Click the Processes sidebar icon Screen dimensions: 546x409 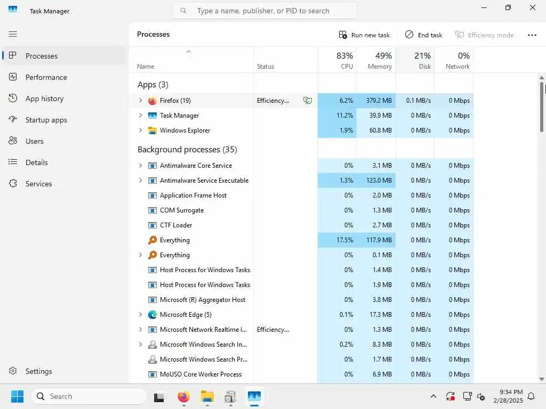click(x=13, y=55)
